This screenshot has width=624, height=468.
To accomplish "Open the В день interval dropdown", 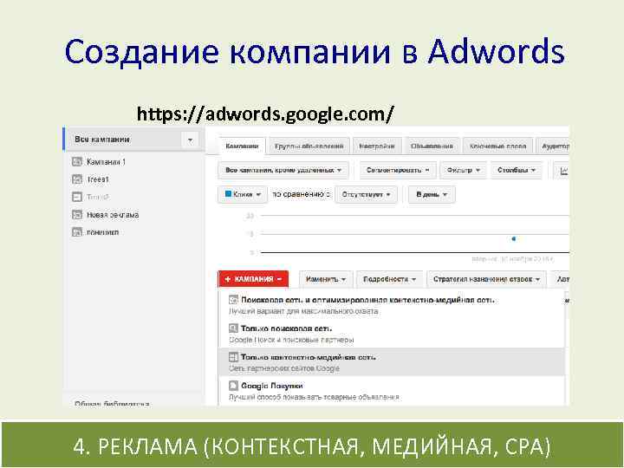I will tap(432, 195).
